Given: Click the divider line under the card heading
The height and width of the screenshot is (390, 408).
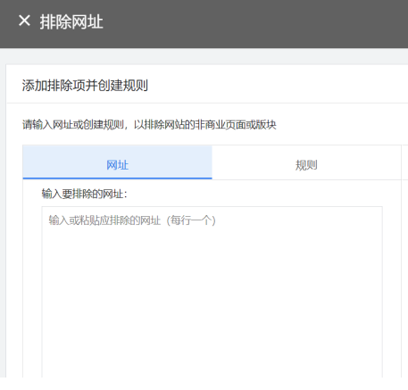Looking at the screenshot, I should 207,103.
